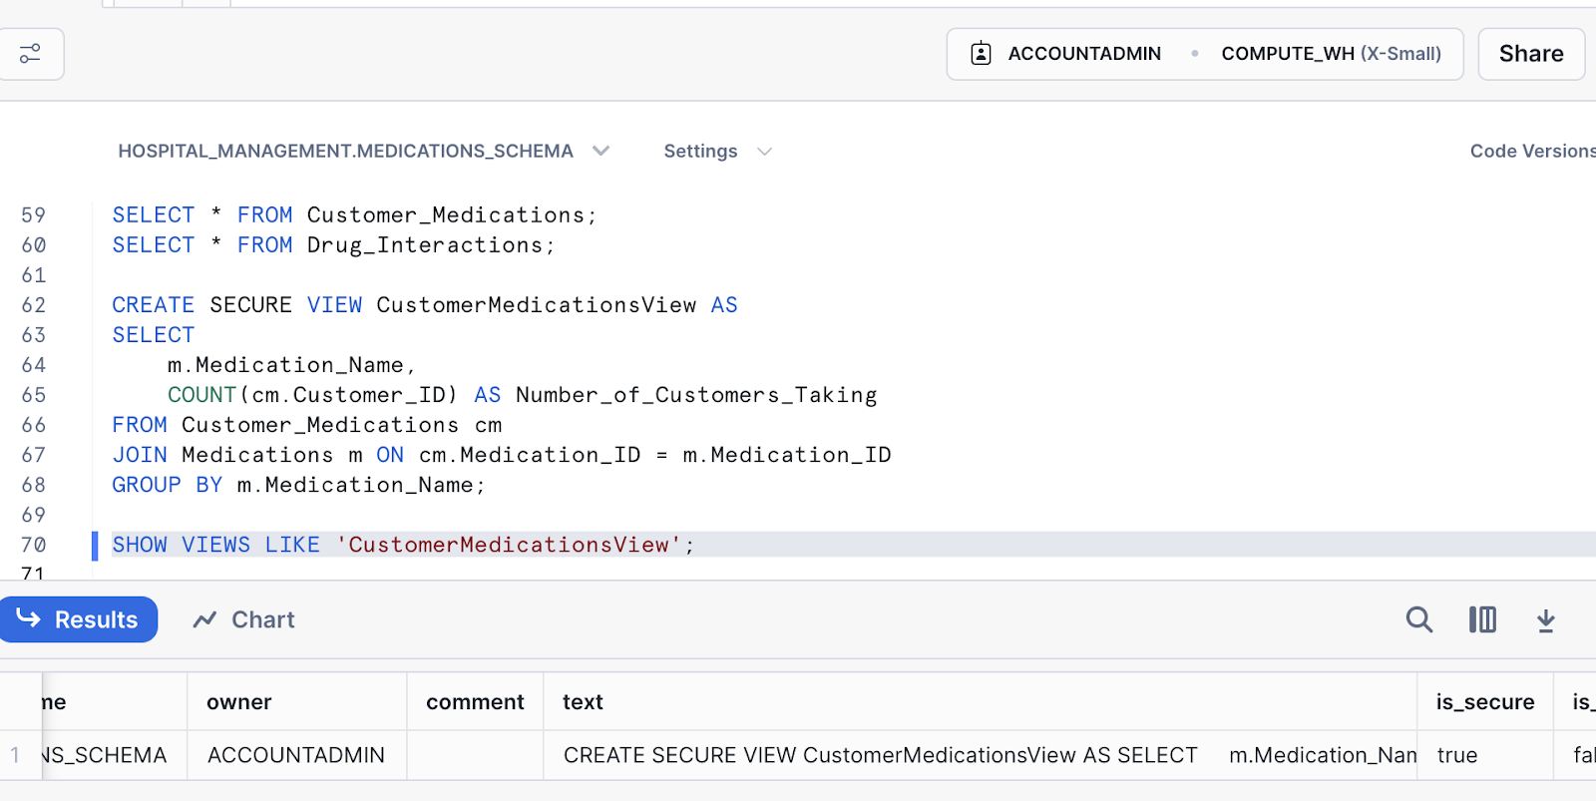
Task: Open the ACCOUNTADMIN role and warehouse selector
Action: [x=1205, y=54]
